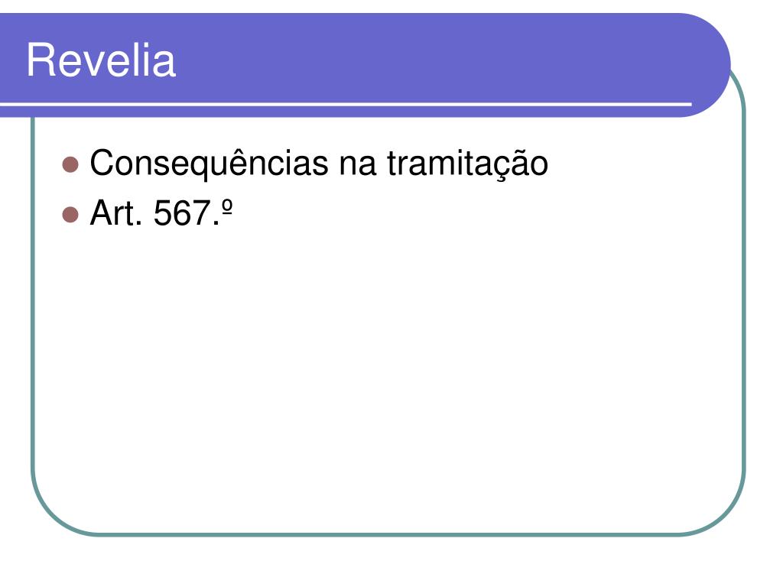Click the word "Consequências" in the first bullet
Viewport: 783px width, 587px height.
pyautogui.click(x=210, y=164)
